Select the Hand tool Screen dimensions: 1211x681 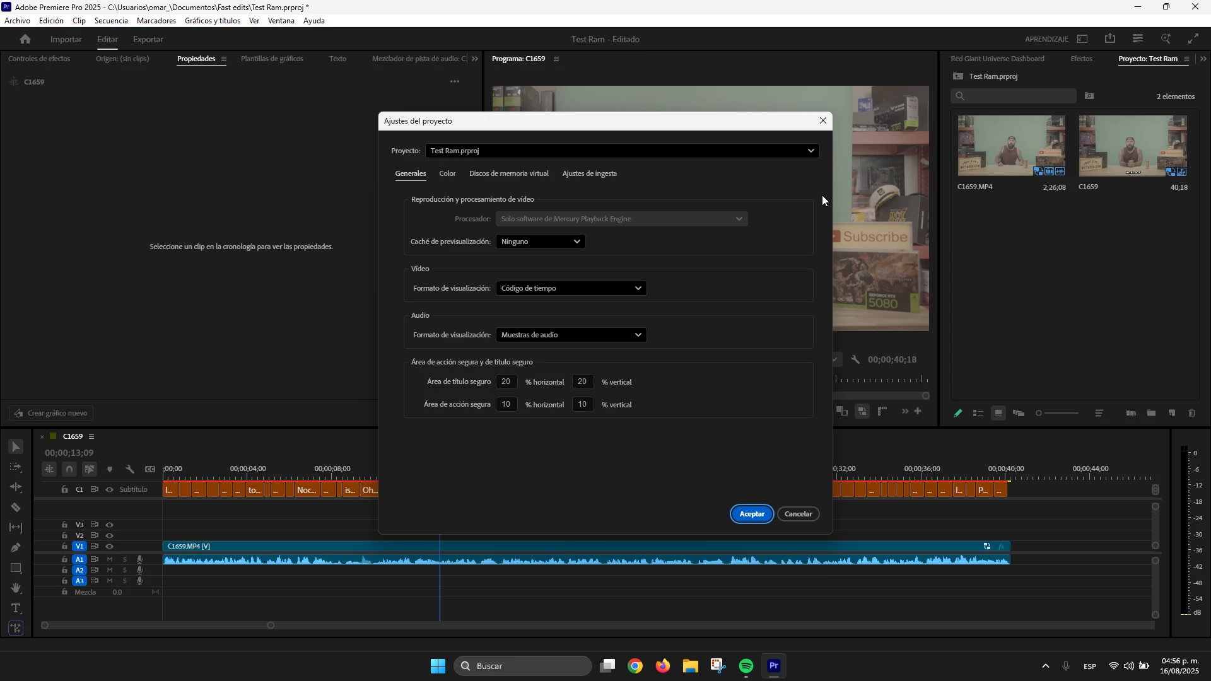coord(16,588)
